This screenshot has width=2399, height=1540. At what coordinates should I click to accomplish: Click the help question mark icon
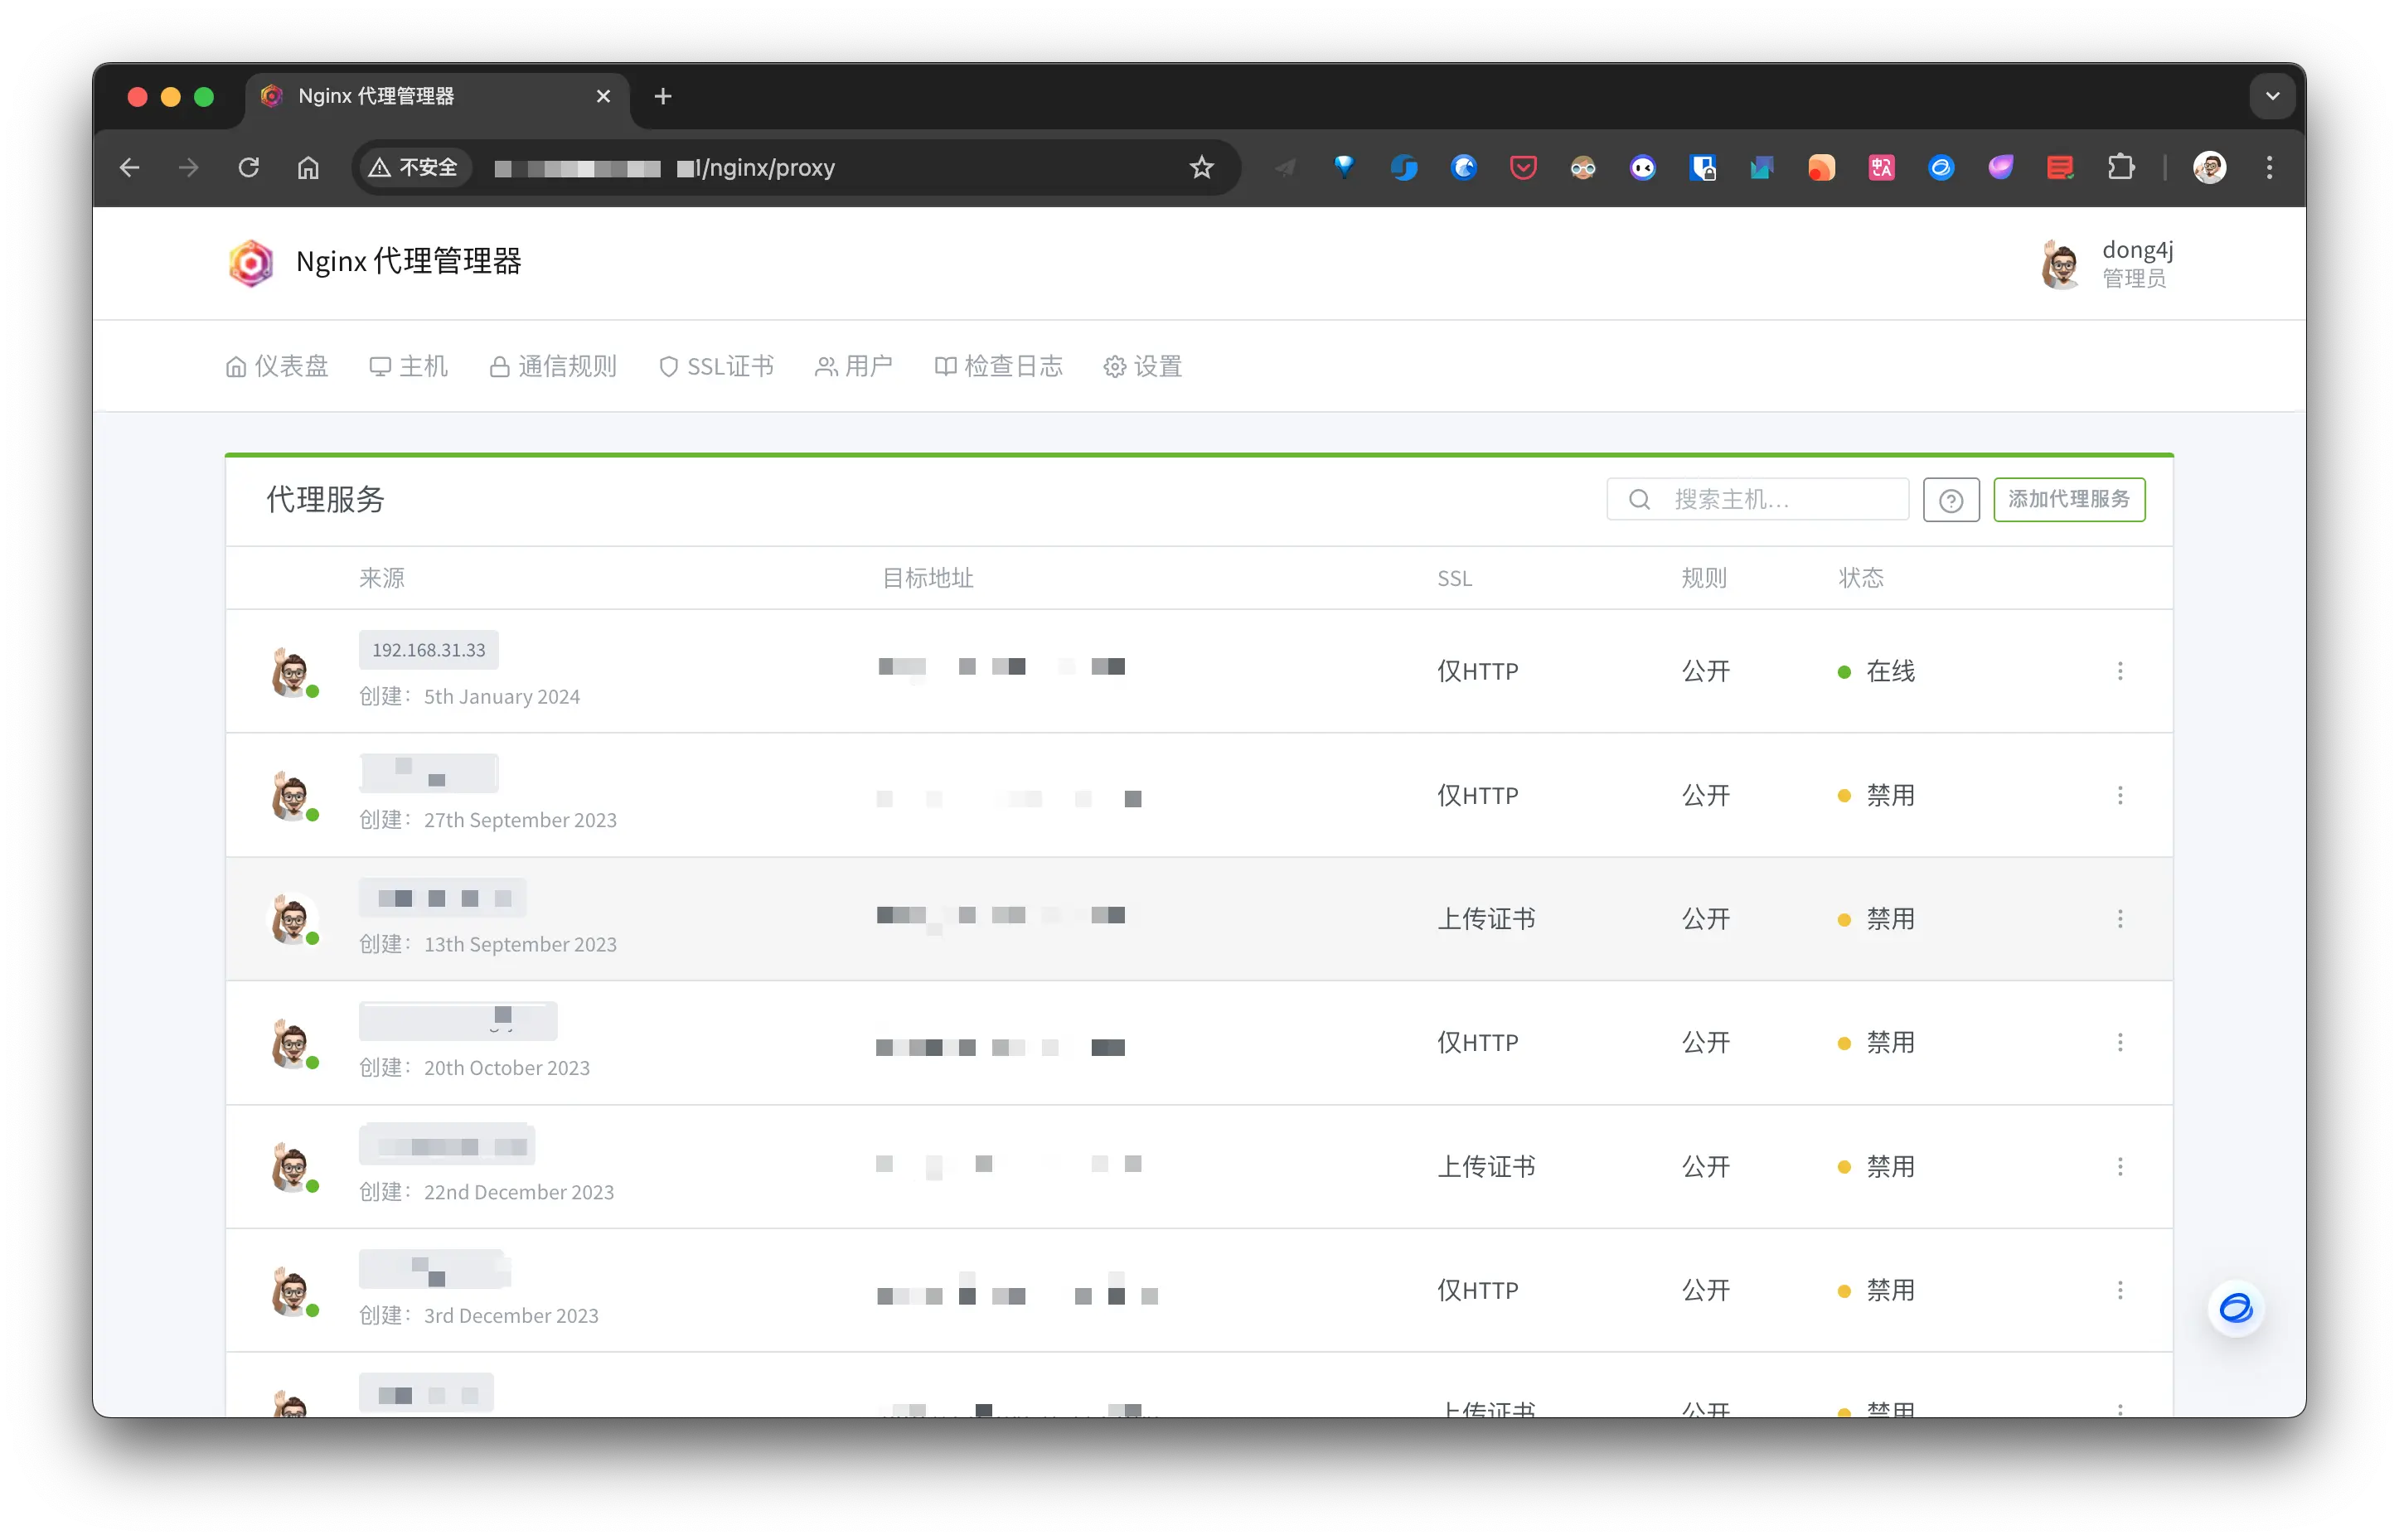(x=1950, y=500)
